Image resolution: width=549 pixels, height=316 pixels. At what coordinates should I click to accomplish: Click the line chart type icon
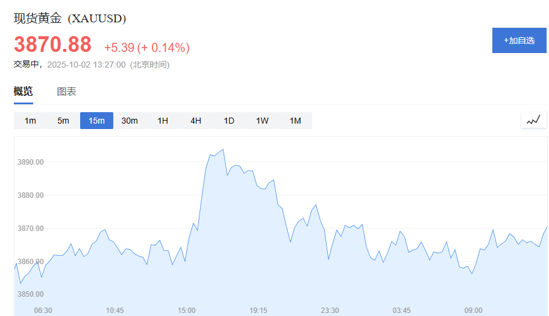click(533, 120)
